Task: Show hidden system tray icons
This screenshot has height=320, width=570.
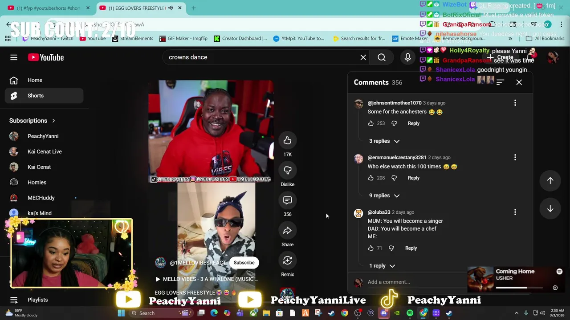Action: pyautogui.click(x=517, y=313)
